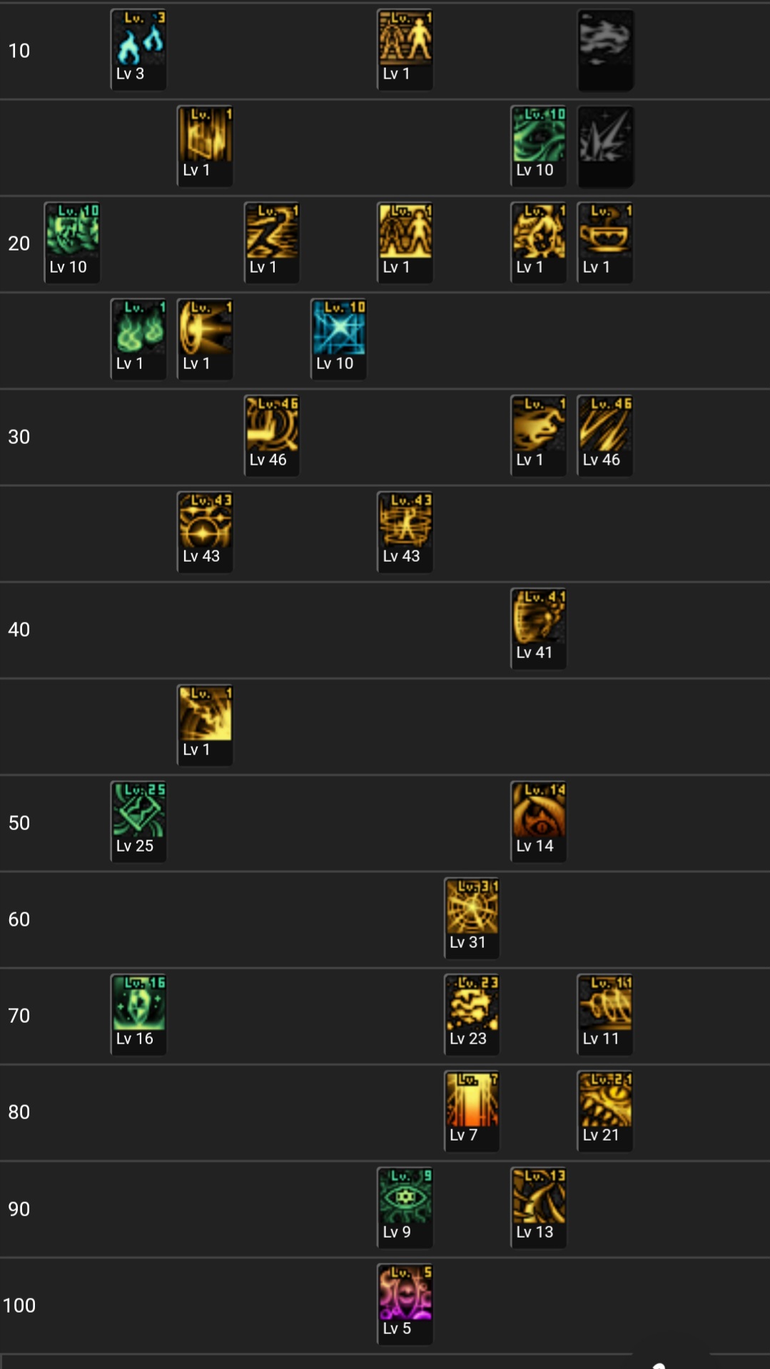The height and width of the screenshot is (1369, 770).
Task: Click the locked gray spiky burst skill
Action: coord(605,146)
